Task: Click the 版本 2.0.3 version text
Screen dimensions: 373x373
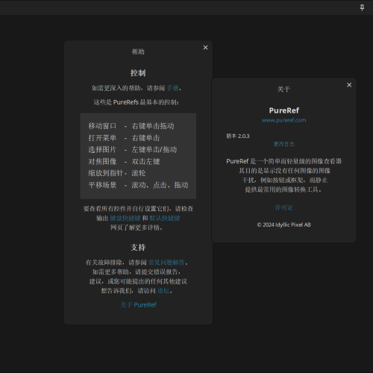Action: click(x=238, y=136)
